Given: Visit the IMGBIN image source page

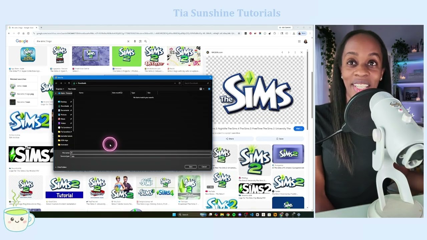Looking at the screenshot, I should tap(299, 129).
